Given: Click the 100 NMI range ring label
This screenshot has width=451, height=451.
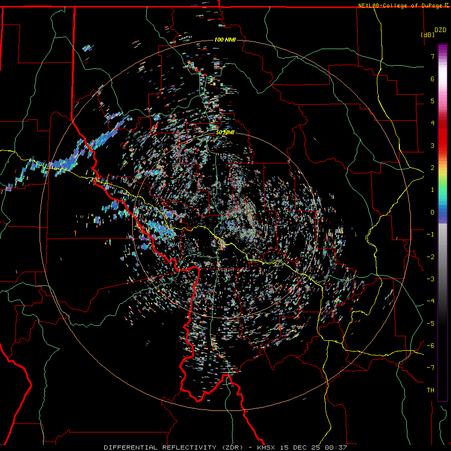Looking at the screenshot, I should point(225,40).
